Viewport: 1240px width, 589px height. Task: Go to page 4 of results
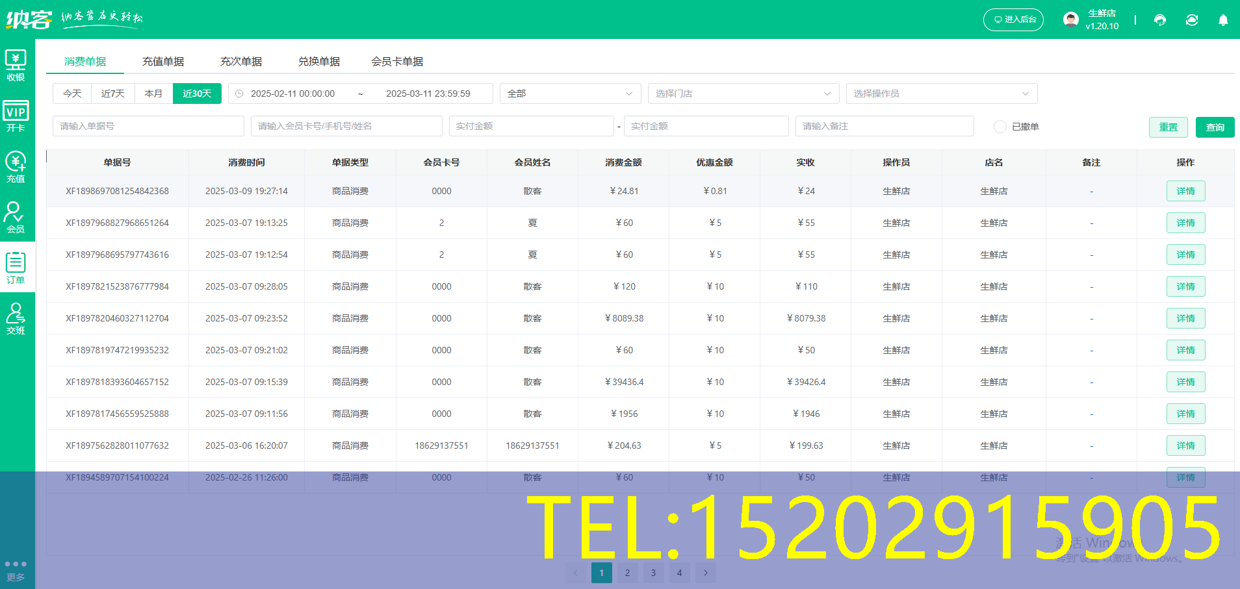point(680,573)
